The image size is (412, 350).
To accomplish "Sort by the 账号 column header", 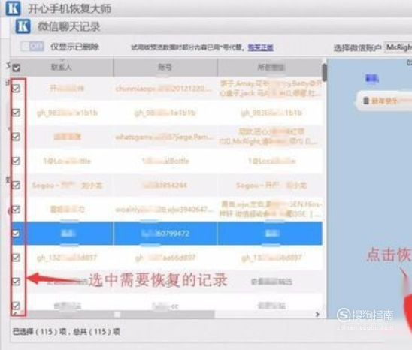I will [x=165, y=67].
